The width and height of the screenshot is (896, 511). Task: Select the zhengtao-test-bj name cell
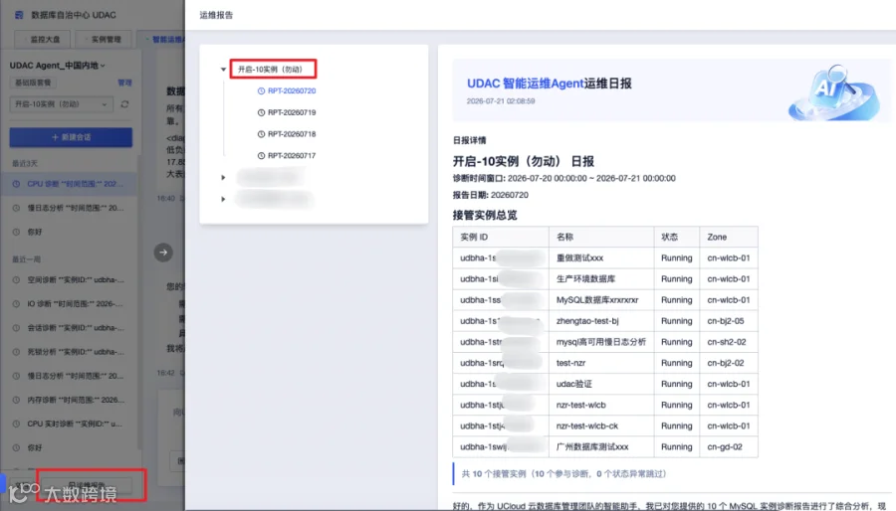click(x=601, y=321)
